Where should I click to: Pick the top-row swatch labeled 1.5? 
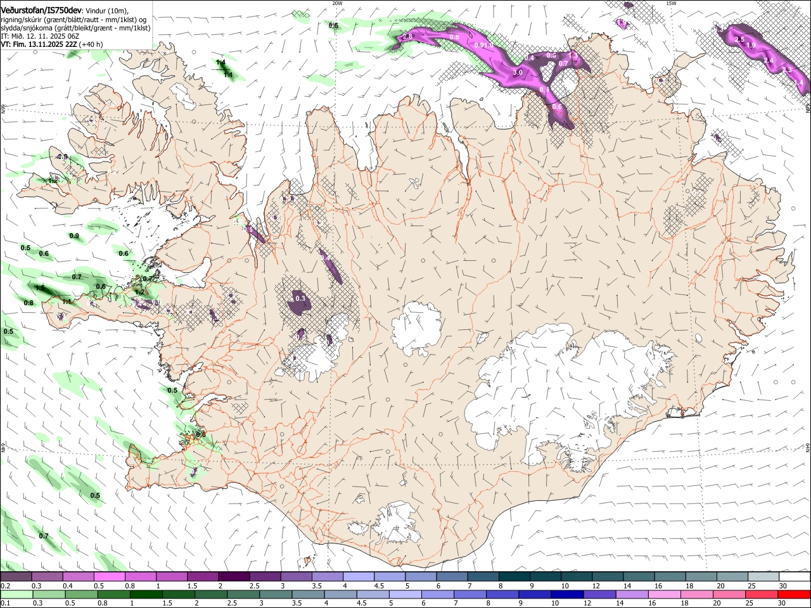click(x=202, y=577)
